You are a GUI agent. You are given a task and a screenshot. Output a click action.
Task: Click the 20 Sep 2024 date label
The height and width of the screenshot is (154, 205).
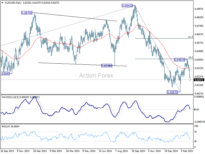pyautogui.click(x=138, y=151)
